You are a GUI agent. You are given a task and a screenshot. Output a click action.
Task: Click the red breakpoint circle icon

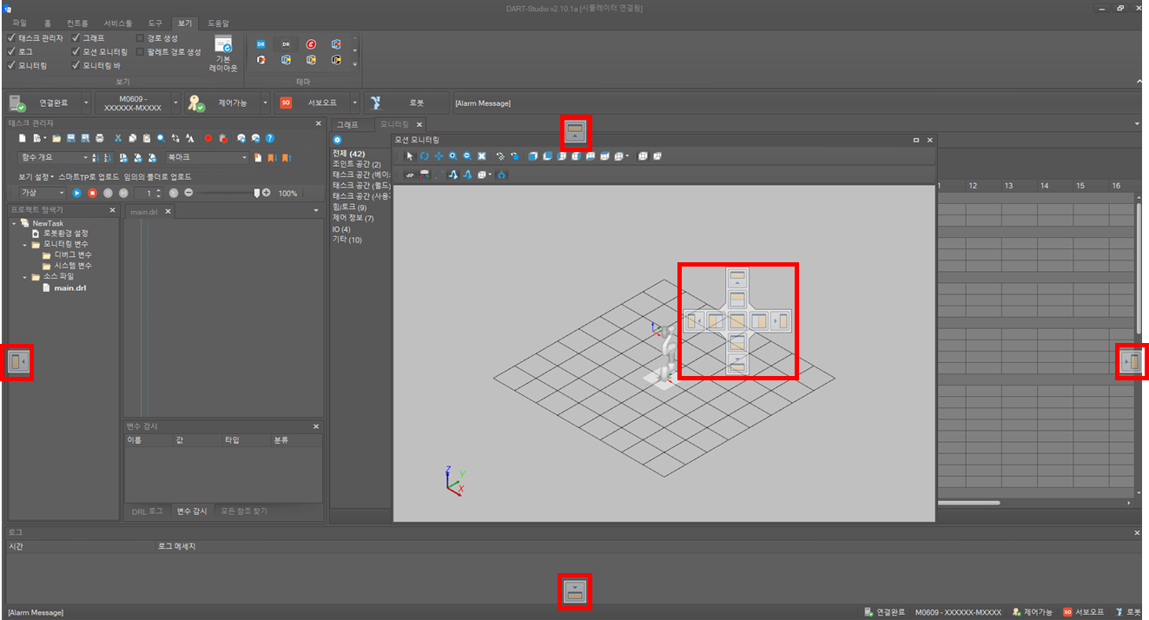click(x=208, y=138)
